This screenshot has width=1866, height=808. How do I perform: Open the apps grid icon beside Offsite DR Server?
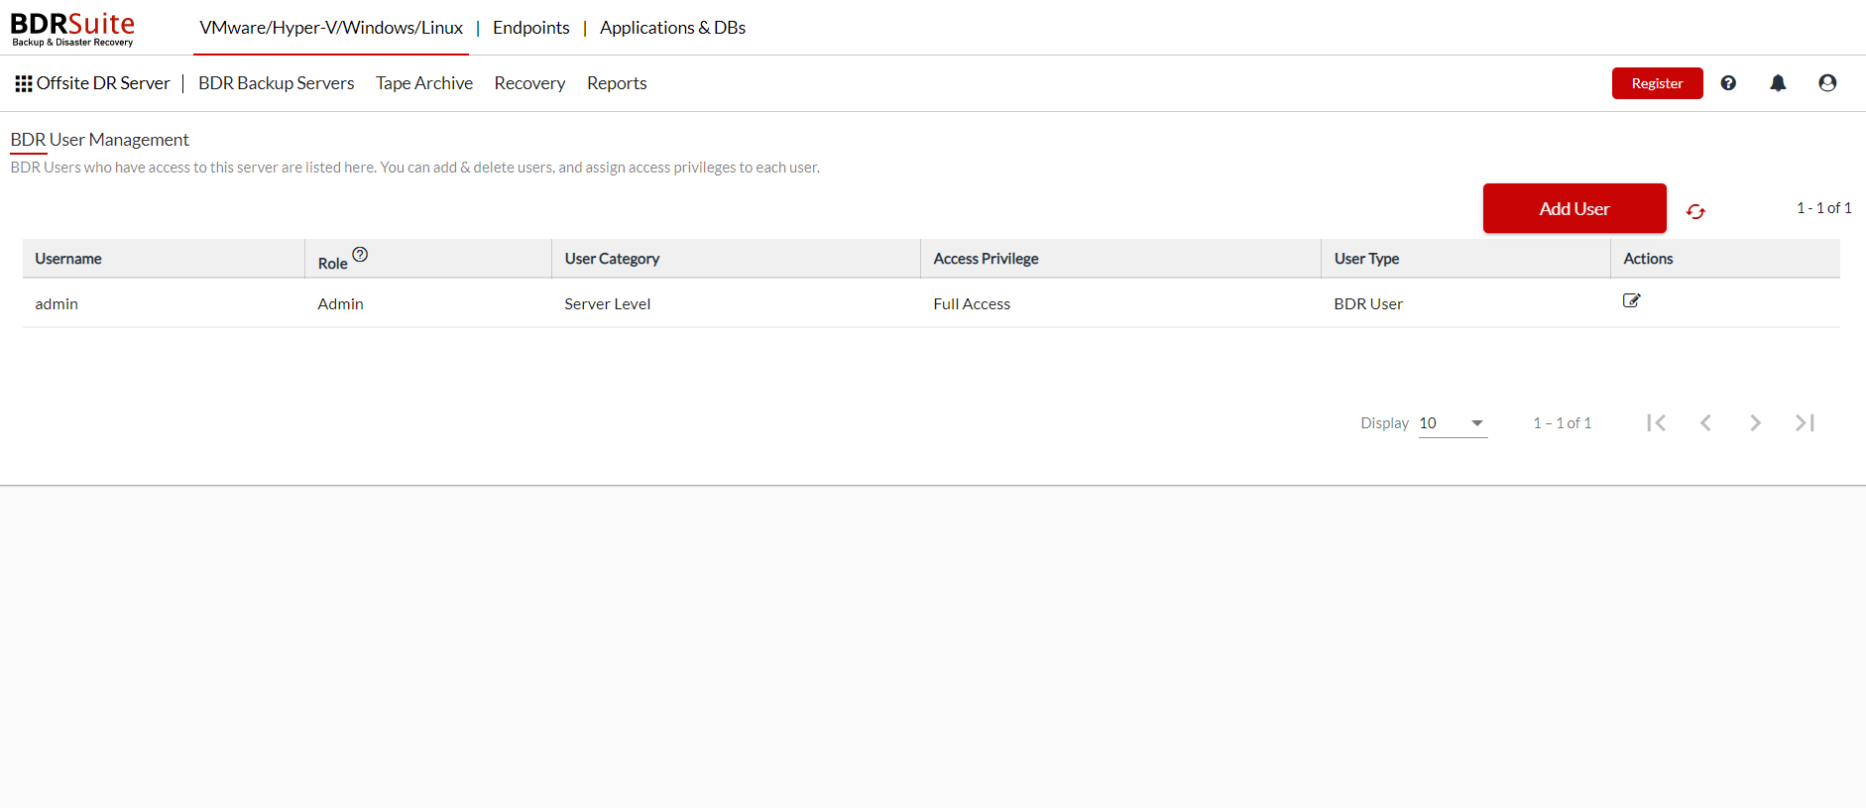coord(24,83)
